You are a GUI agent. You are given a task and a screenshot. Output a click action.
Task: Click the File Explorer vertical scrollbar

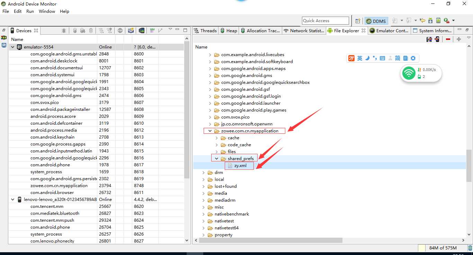469,165
